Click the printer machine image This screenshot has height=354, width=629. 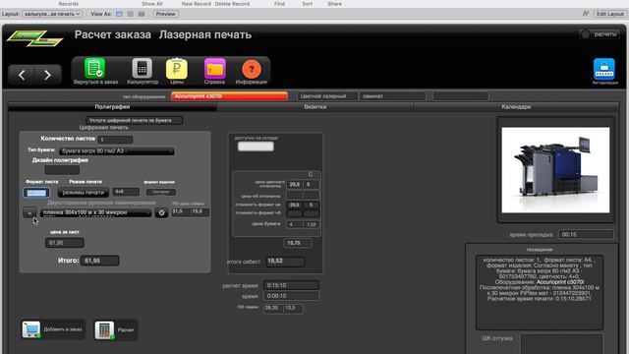point(555,170)
